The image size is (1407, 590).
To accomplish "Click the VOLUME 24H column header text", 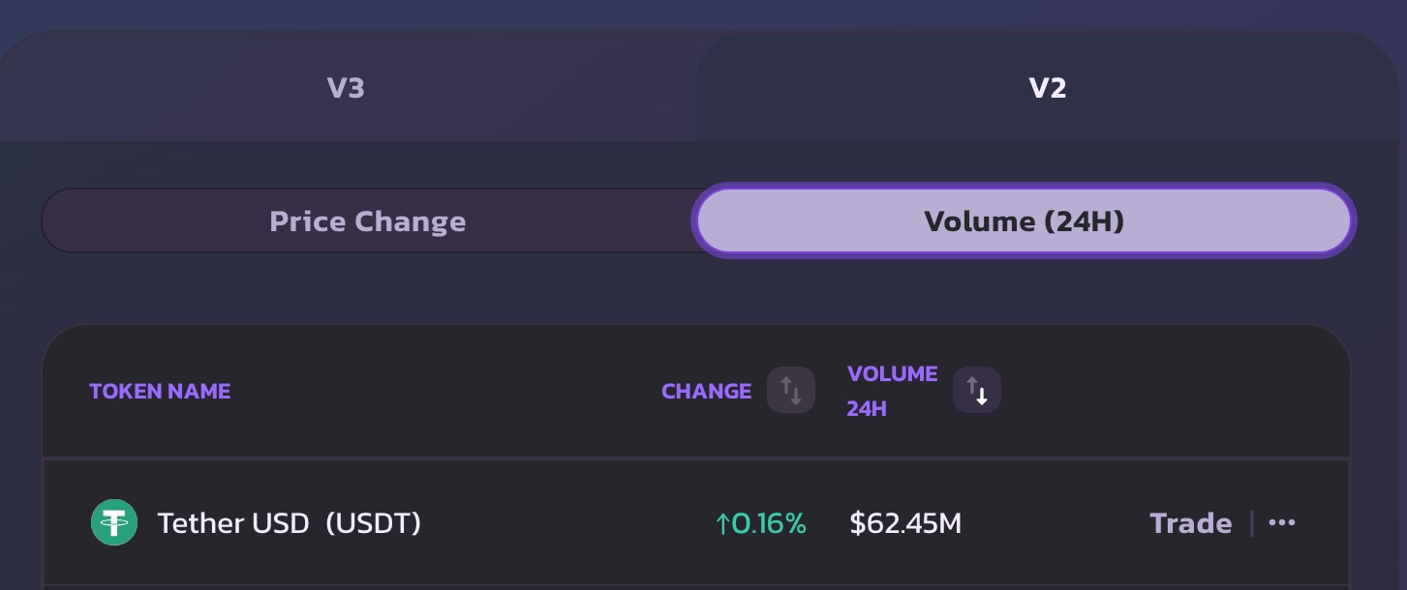I will tap(892, 391).
